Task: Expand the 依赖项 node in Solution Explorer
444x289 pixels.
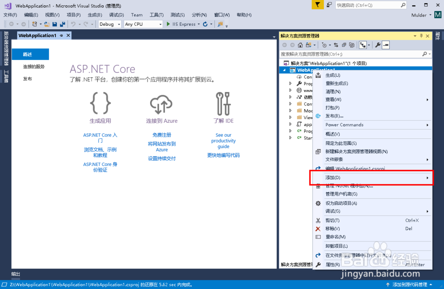Action: pyautogui.click(x=291, y=97)
